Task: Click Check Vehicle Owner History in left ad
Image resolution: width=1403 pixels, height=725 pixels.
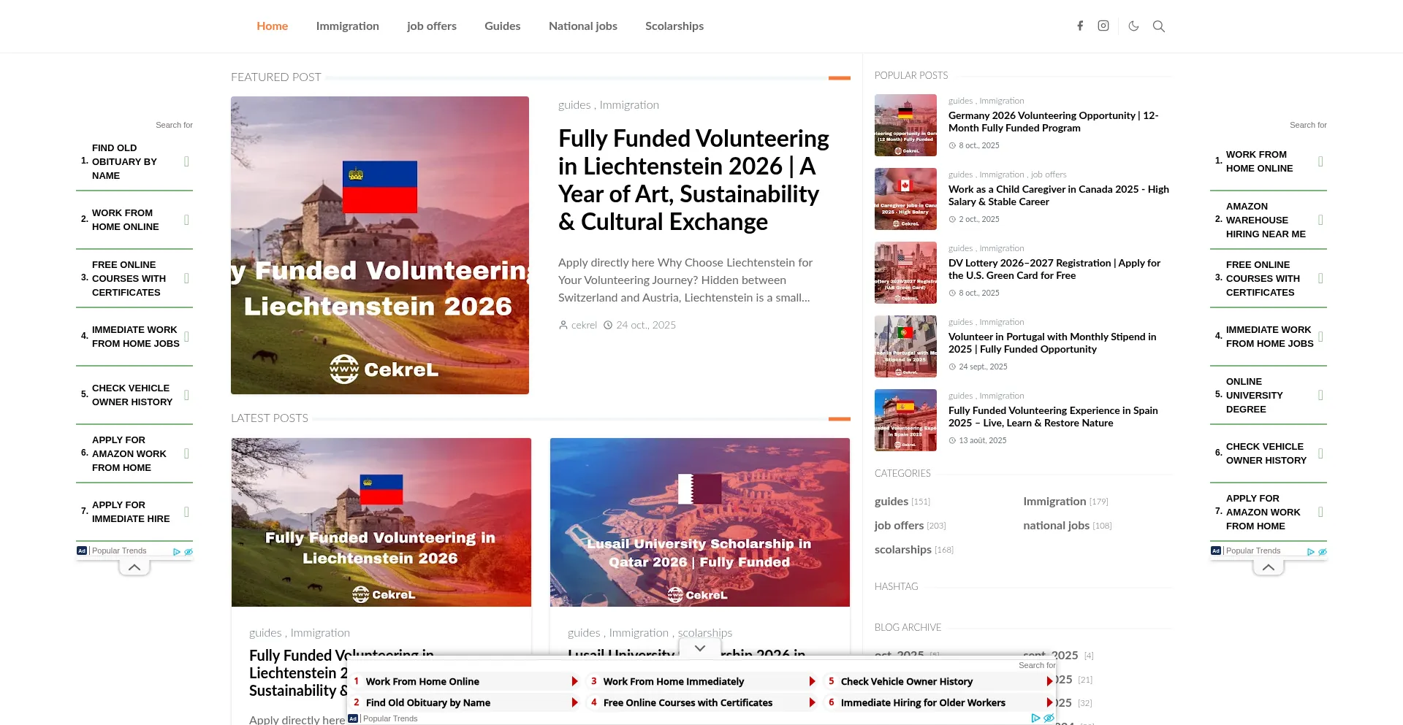Action: 134,395
